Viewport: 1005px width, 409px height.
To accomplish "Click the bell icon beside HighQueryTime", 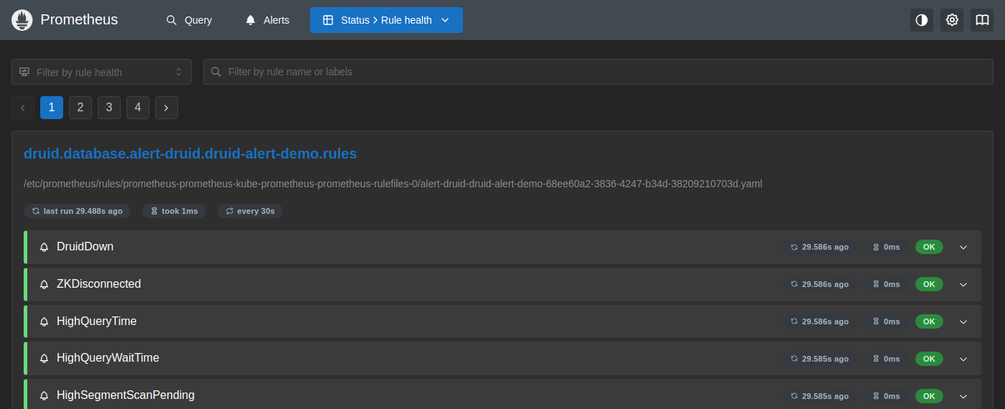I will tap(44, 321).
